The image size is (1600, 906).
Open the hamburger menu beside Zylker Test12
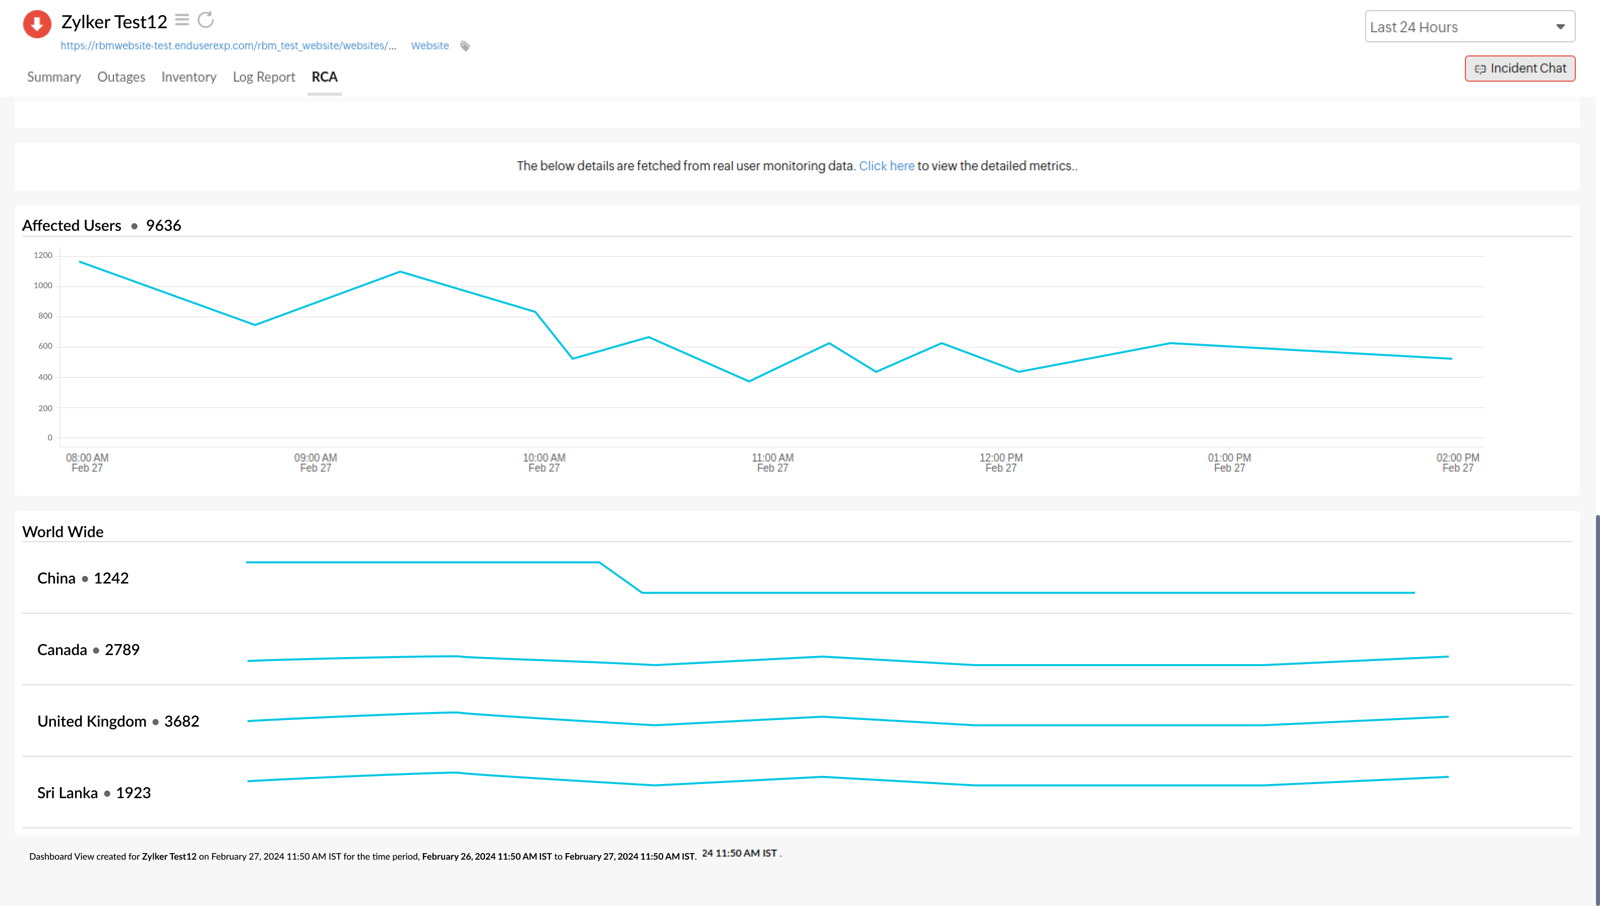pos(181,20)
